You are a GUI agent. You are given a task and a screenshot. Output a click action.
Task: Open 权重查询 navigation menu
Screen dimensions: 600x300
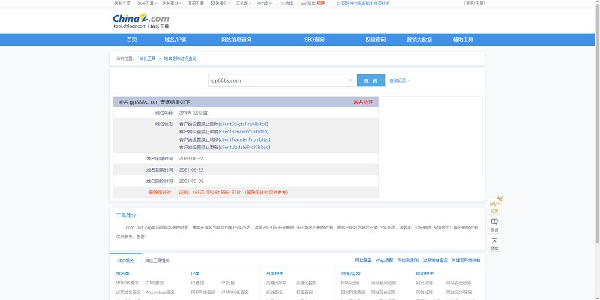coord(376,40)
